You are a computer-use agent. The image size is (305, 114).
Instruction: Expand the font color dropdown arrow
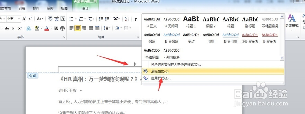51,28
